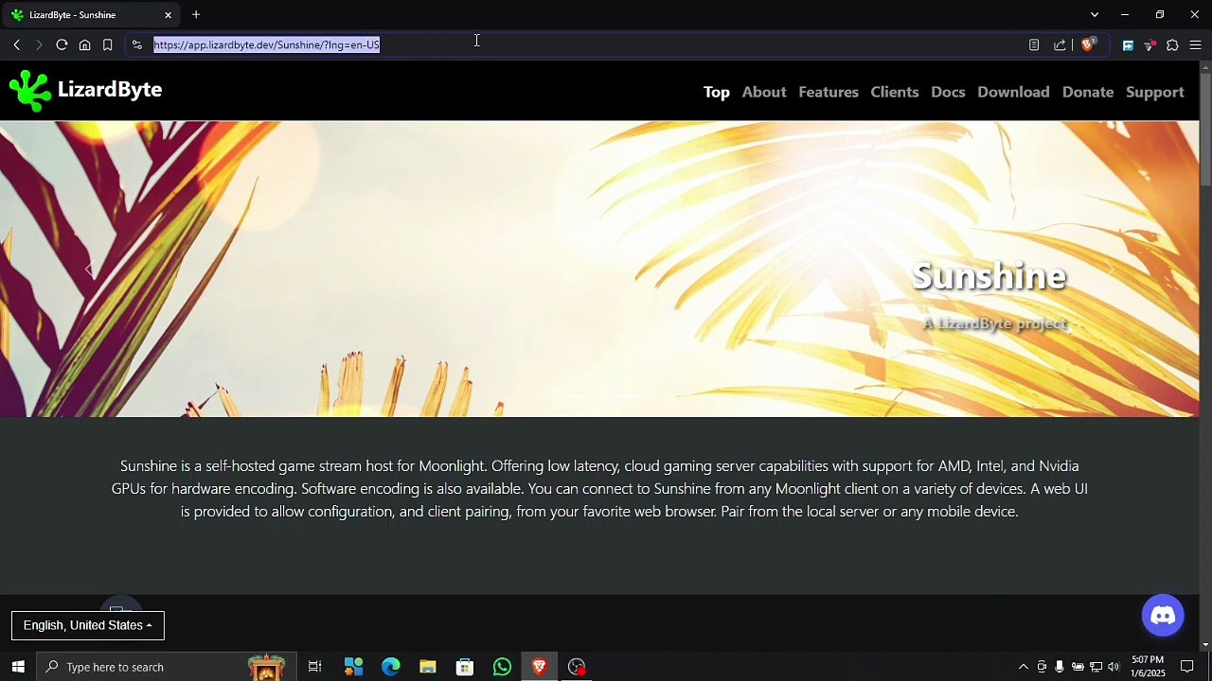
Task: Click the teal arrow extension icon
Action: 1128,44
